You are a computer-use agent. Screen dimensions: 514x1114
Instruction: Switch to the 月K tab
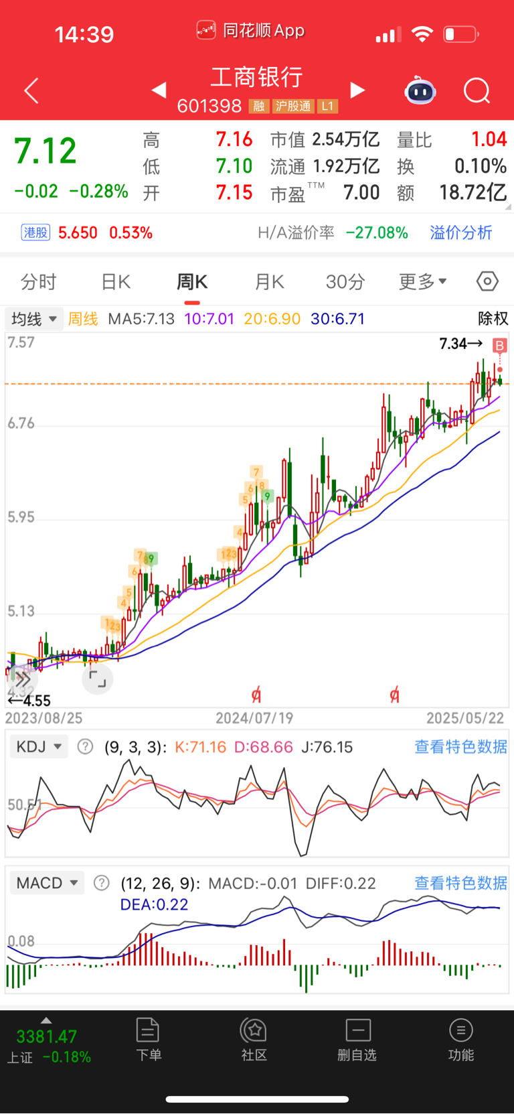coord(270,282)
